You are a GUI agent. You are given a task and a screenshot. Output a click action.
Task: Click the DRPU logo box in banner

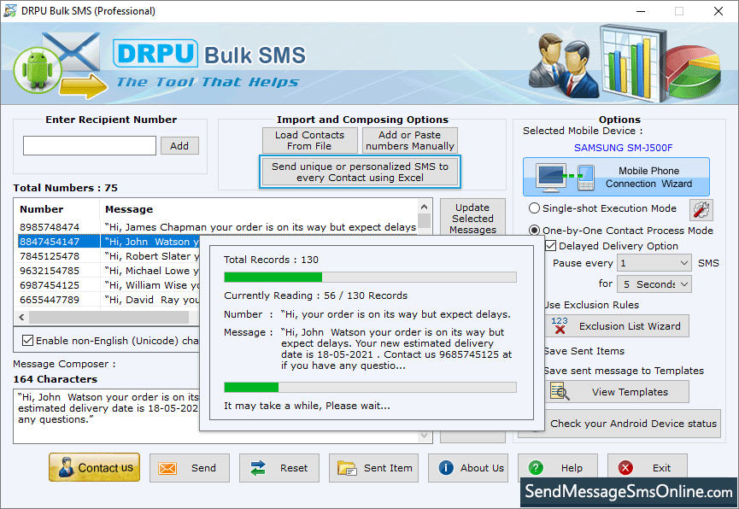[x=155, y=53]
